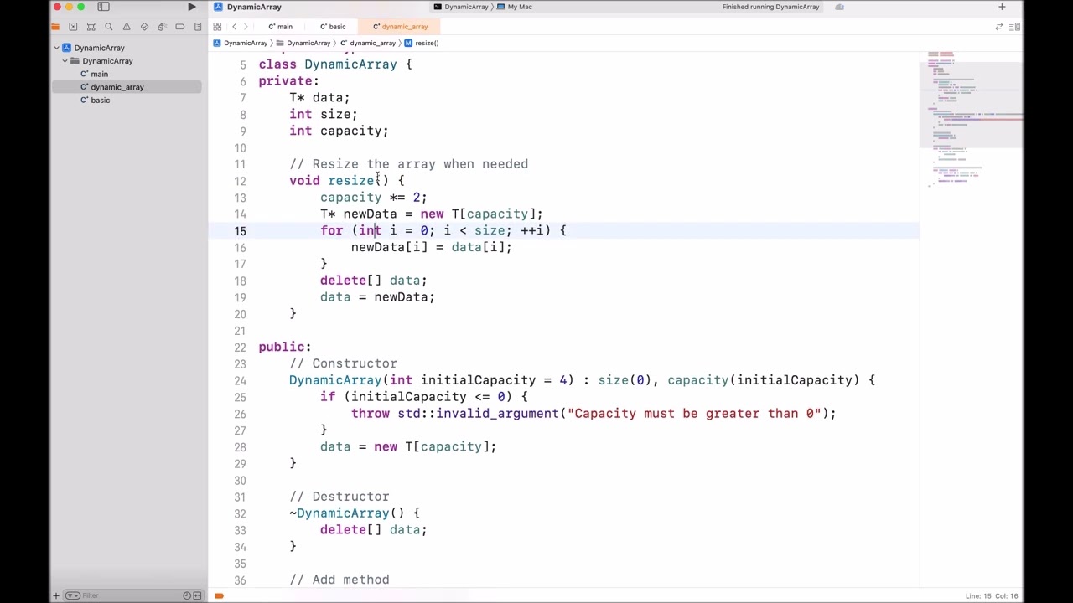1073x603 pixels.
Task: Run the project with the play button
Action: click(192, 7)
